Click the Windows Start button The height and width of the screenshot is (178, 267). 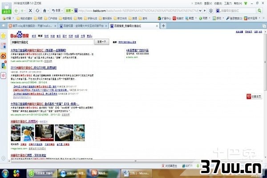(x=5, y=174)
